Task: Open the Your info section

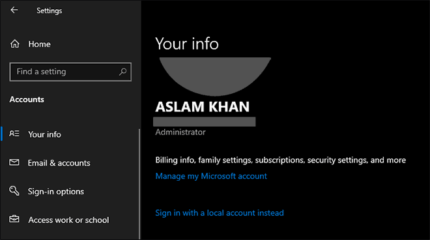Action: click(45, 134)
